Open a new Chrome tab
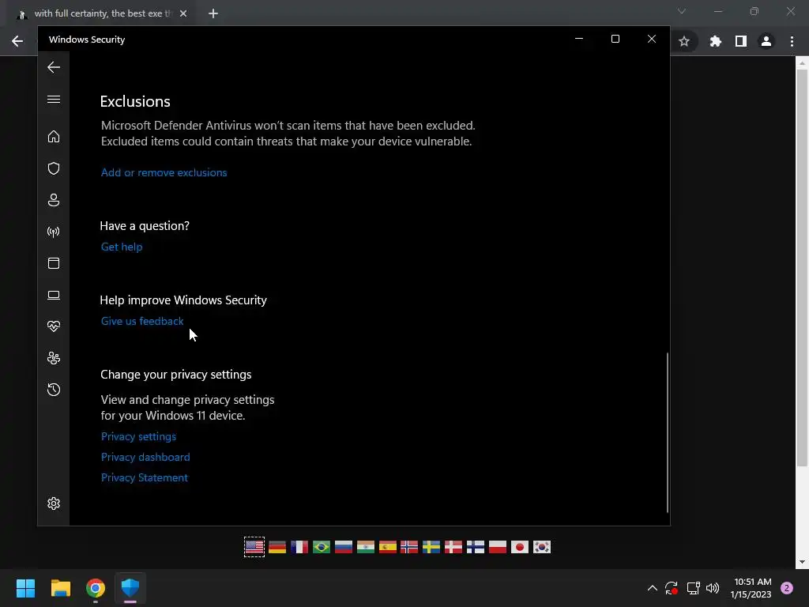Screen dimensions: 809x607 pos(213,13)
